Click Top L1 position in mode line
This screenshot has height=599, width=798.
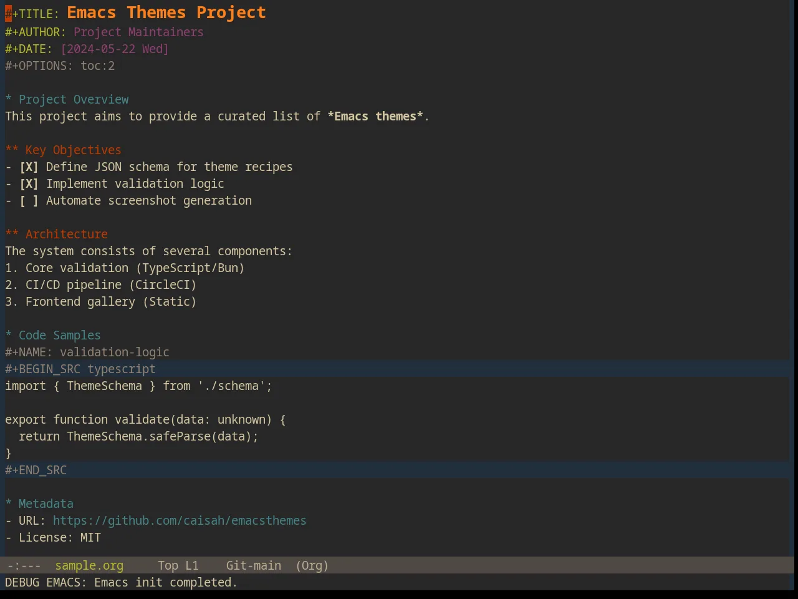click(178, 566)
